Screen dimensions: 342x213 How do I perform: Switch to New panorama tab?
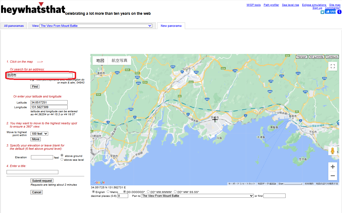click(x=171, y=26)
